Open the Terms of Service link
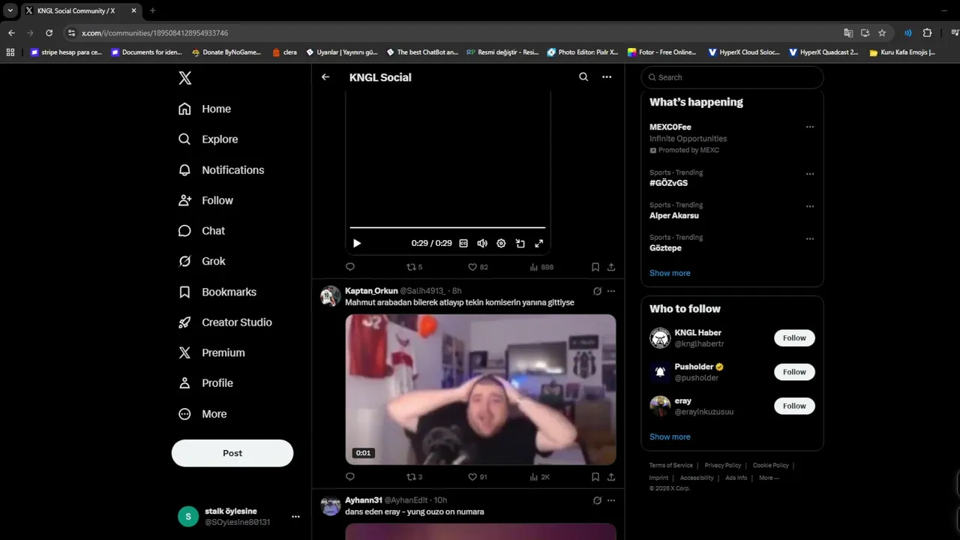The height and width of the screenshot is (540, 960). (671, 465)
